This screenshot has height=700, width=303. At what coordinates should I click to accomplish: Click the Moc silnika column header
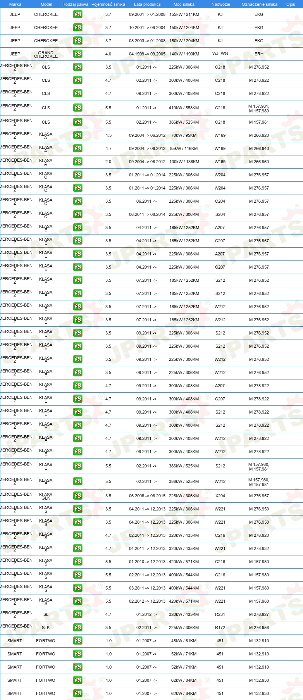(184, 4)
